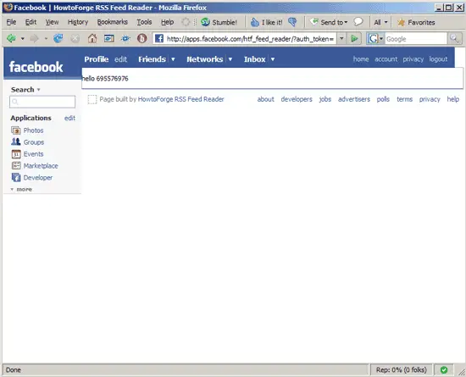Open the account link

coord(386,59)
